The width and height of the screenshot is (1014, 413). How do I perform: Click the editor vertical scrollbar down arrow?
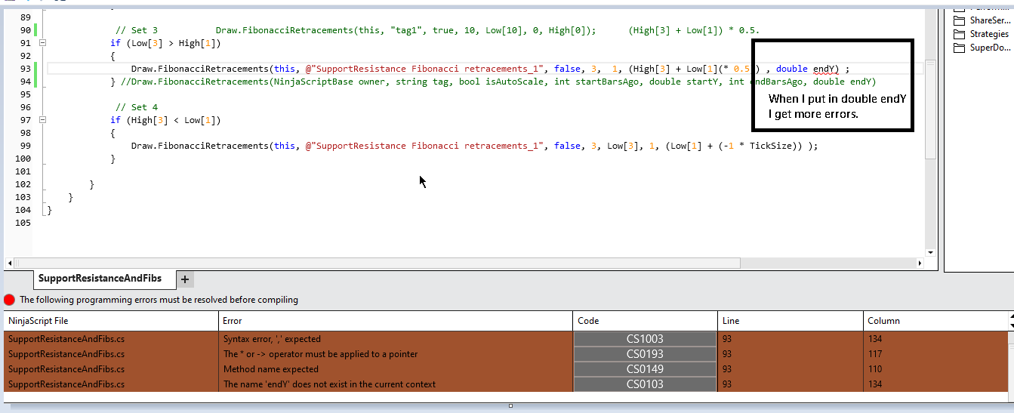point(930,252)
